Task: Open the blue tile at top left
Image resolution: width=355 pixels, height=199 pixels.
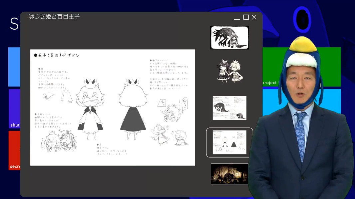Action: (14, 67)
